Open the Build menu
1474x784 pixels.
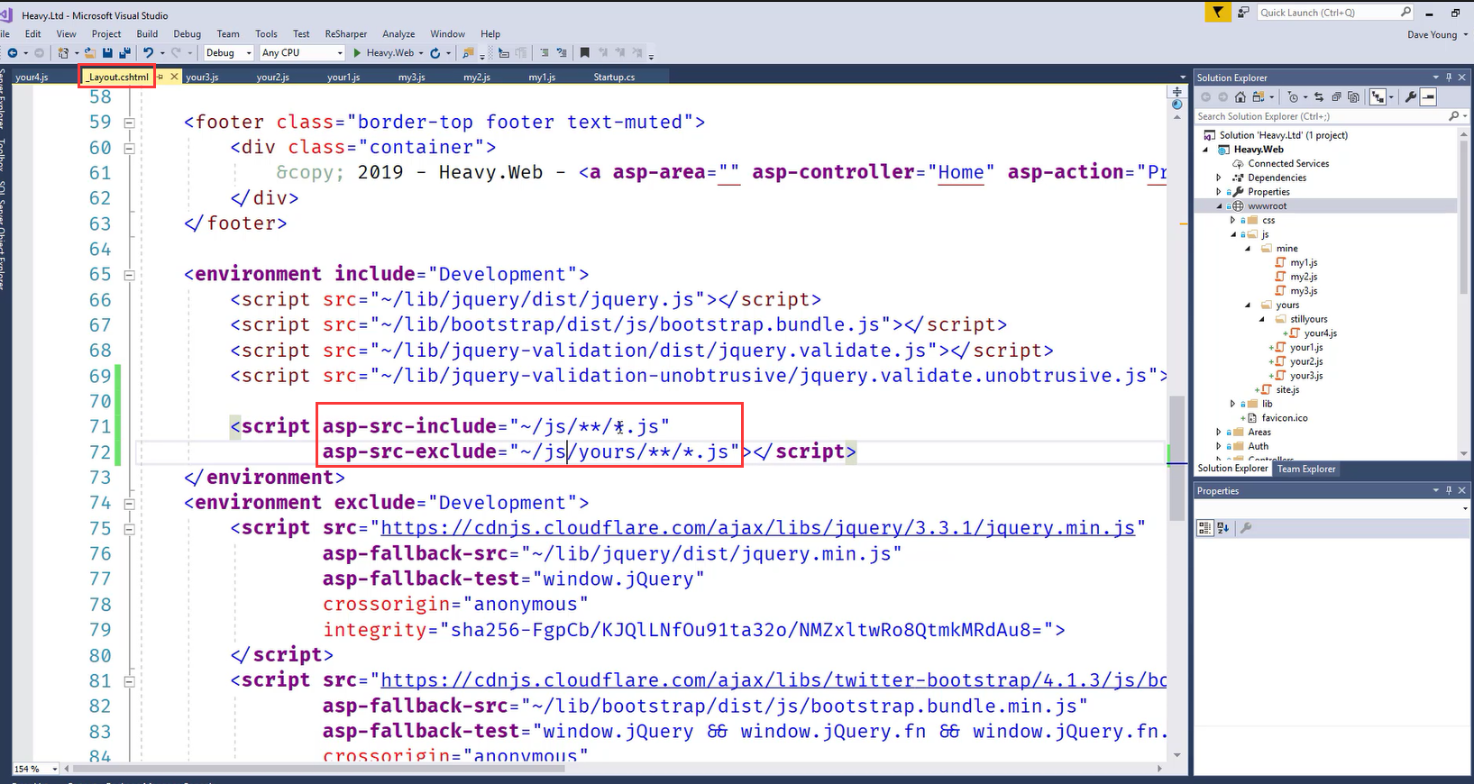[x=147, y=34]
